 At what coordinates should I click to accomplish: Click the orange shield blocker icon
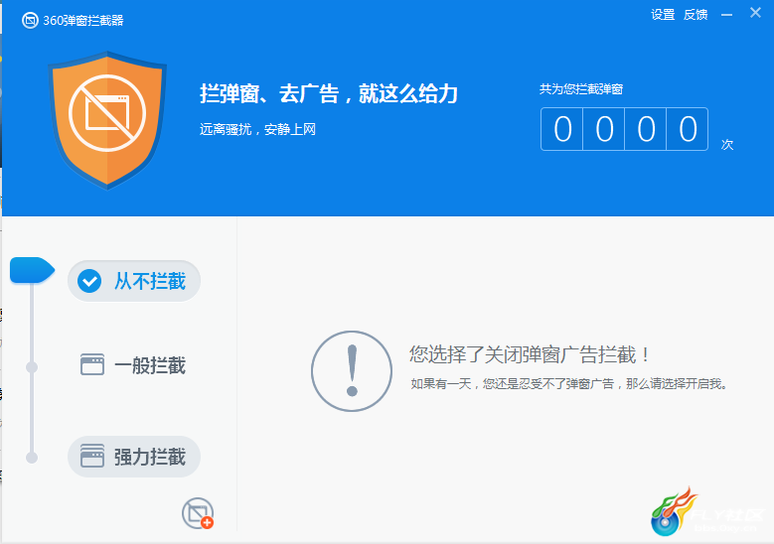107,120
